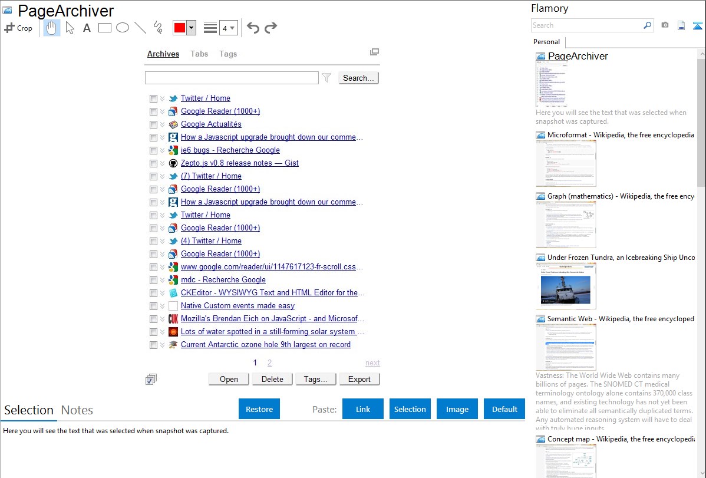
Task: Pick the freehand scribble tool
Action: click(x=157, y=28)
